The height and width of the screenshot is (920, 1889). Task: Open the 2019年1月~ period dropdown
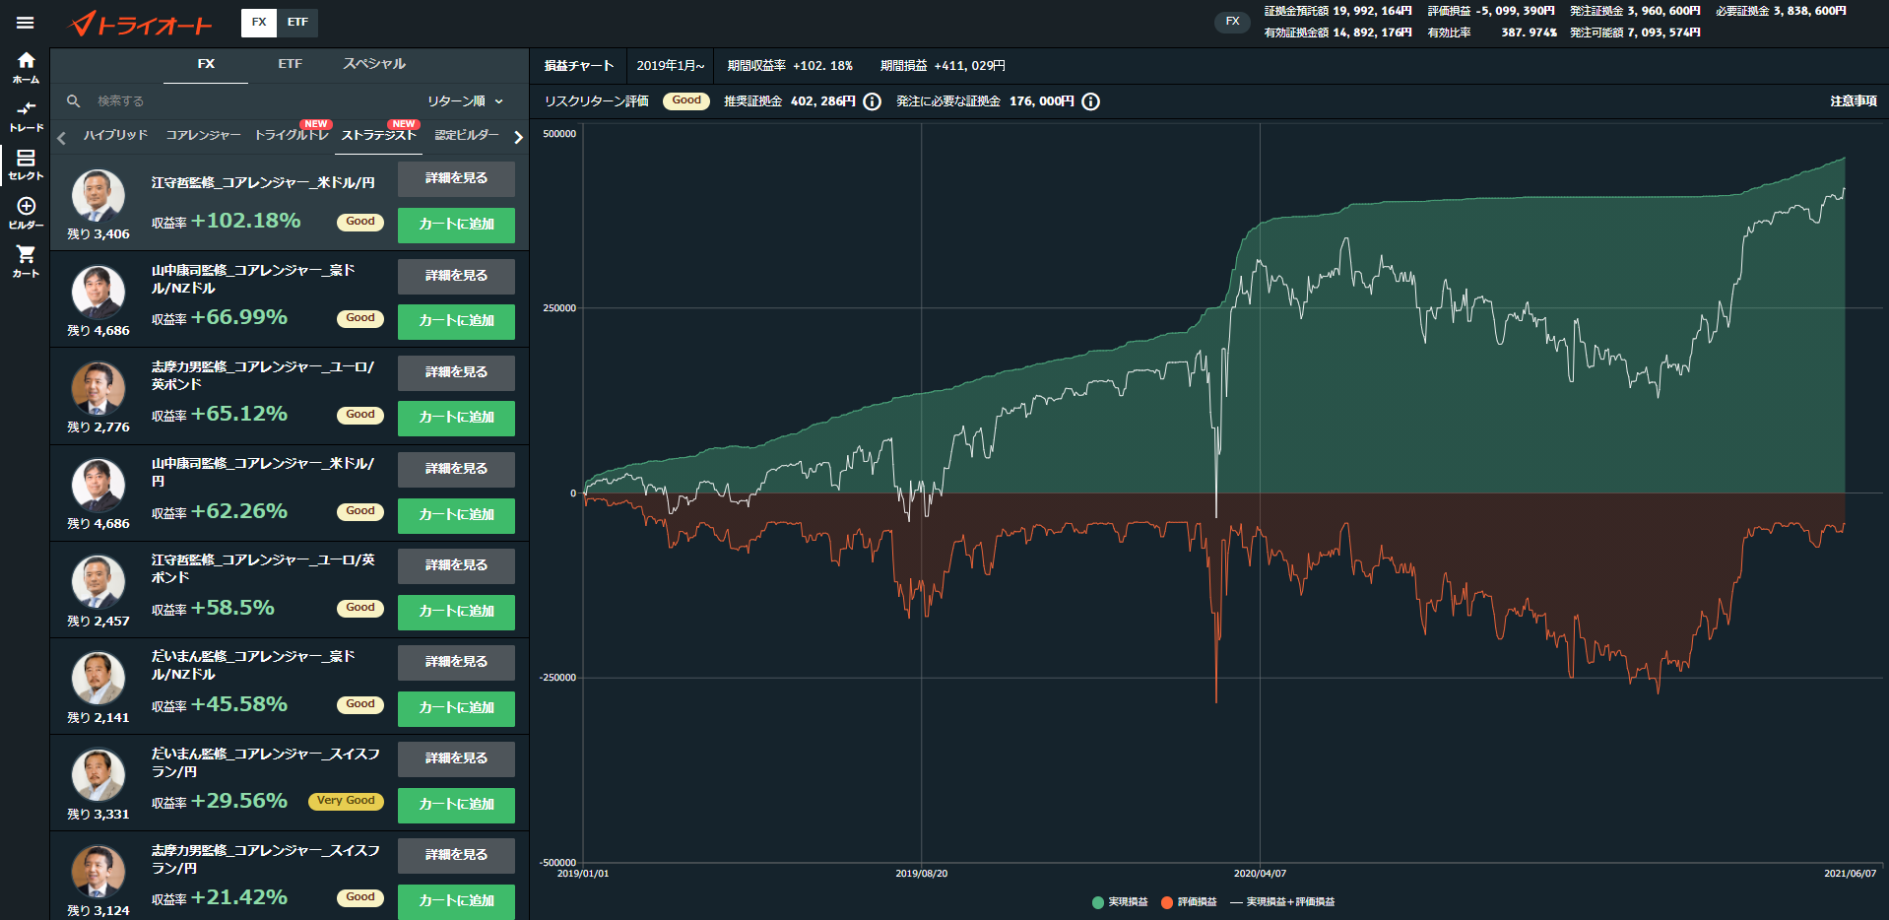[x=671, y=66]
